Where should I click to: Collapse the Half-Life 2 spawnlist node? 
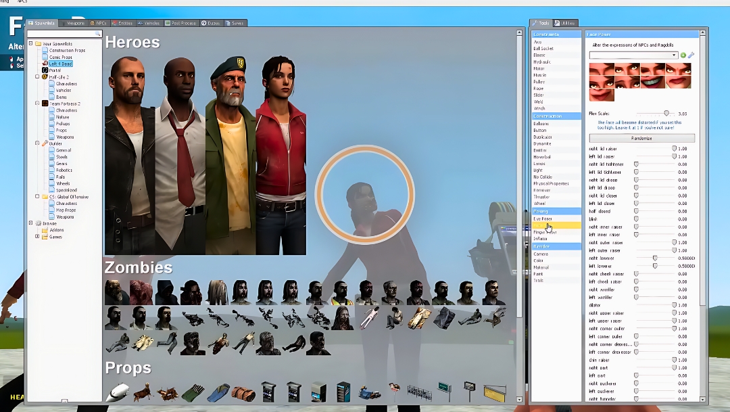coord(36,77)
